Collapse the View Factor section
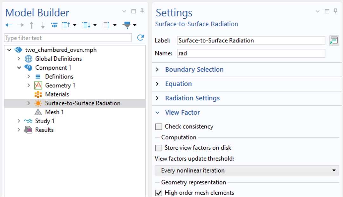The width and height of the screenshot is (343, 197). pos(182,112)
